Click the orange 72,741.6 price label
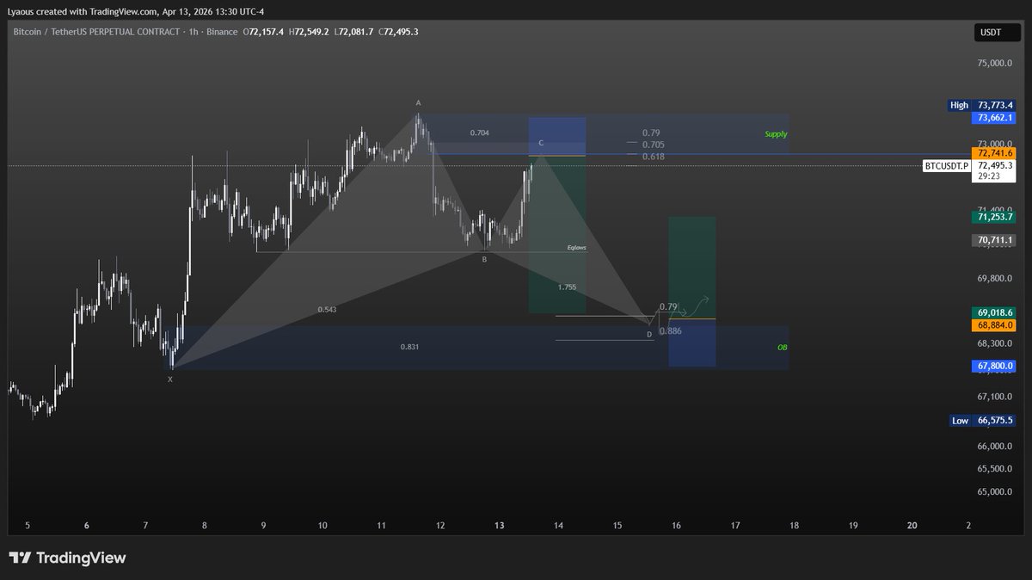Image resolution: width=1032 pixels, height=580 pixels. (994, 151)
